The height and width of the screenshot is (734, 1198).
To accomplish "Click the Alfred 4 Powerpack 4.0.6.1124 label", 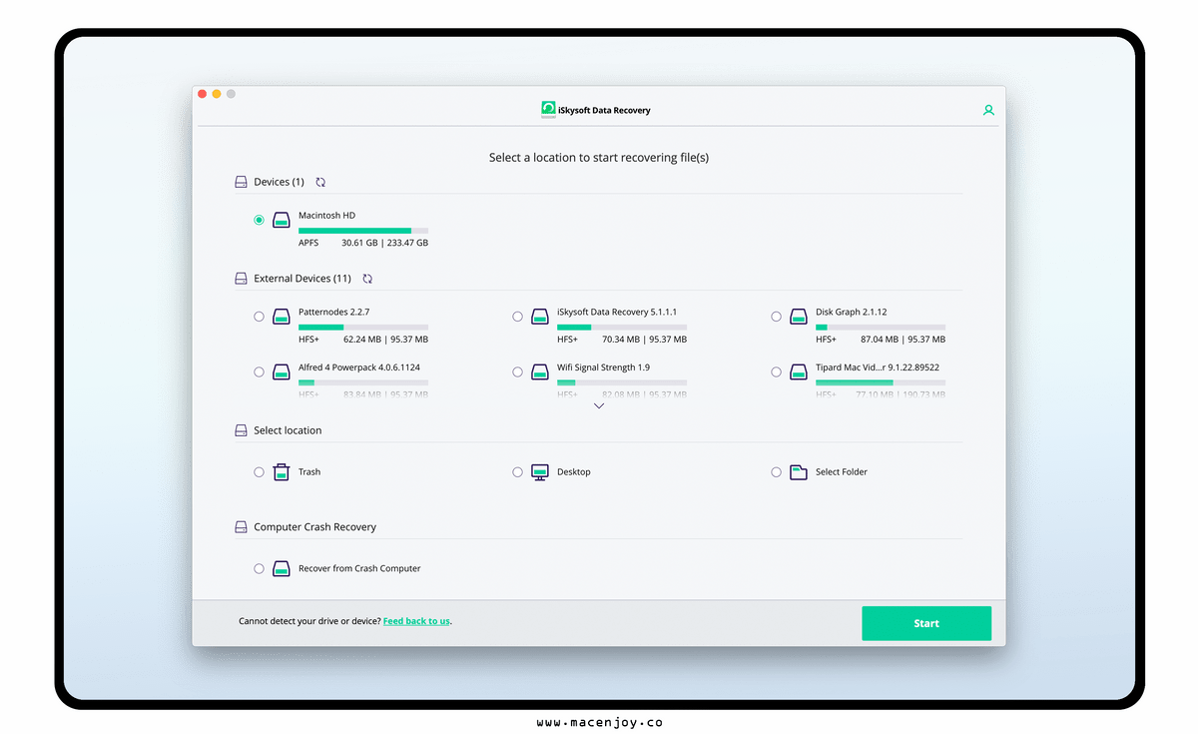I will [x=359, y=367].
